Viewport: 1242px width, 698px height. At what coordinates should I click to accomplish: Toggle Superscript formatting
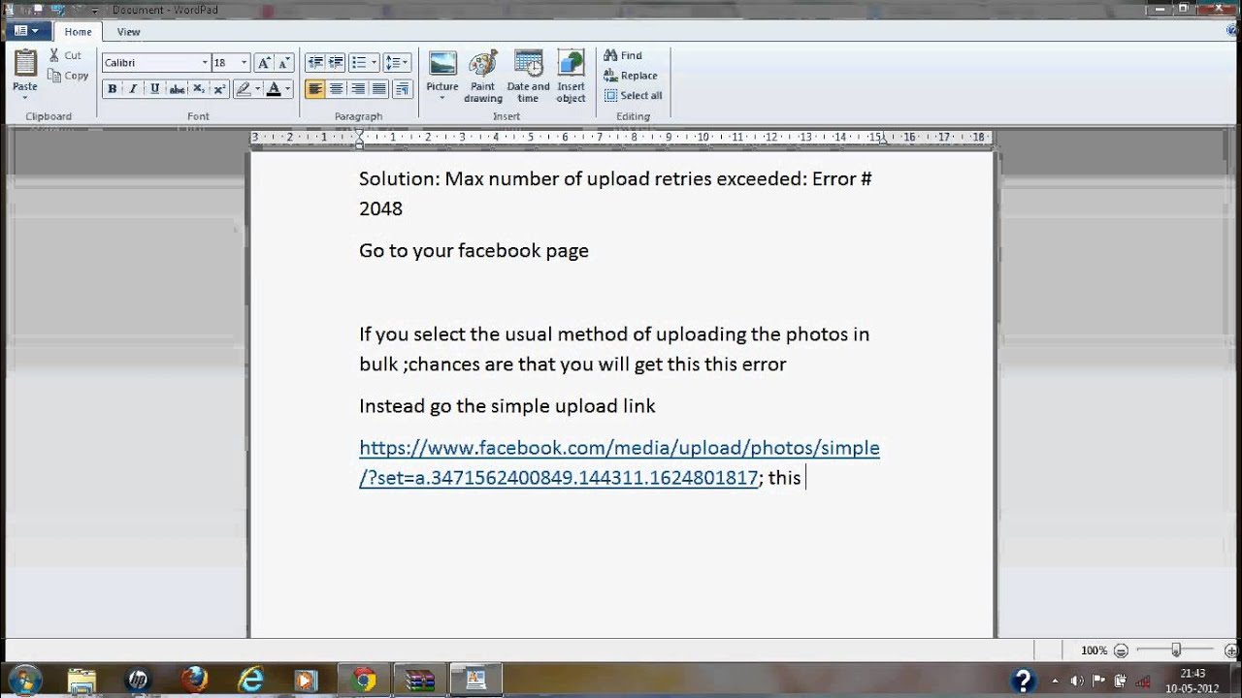coord(219,89)
